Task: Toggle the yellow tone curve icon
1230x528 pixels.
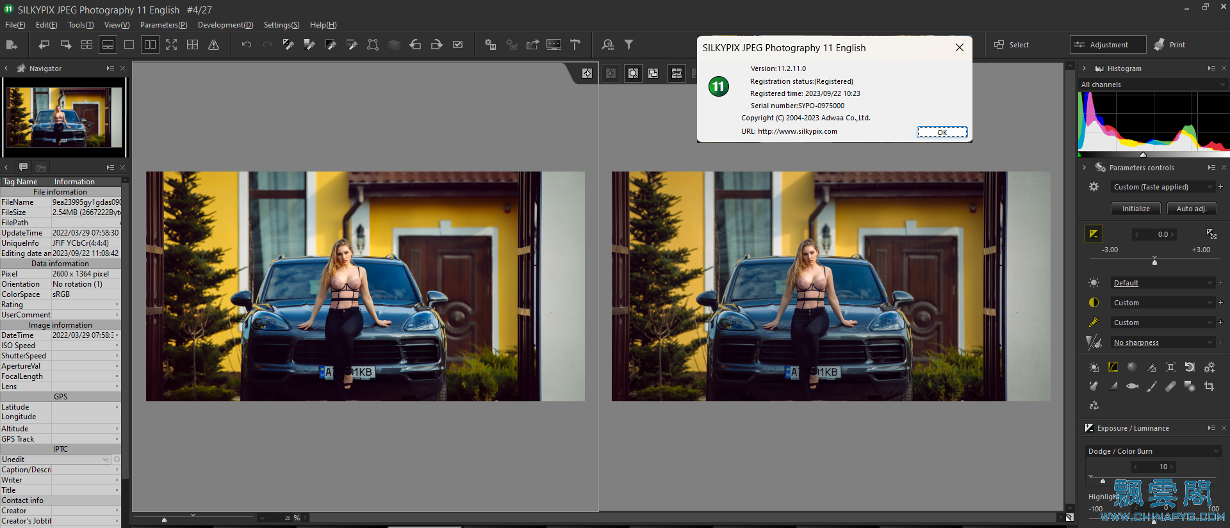Action: [x=1113, y=367]
